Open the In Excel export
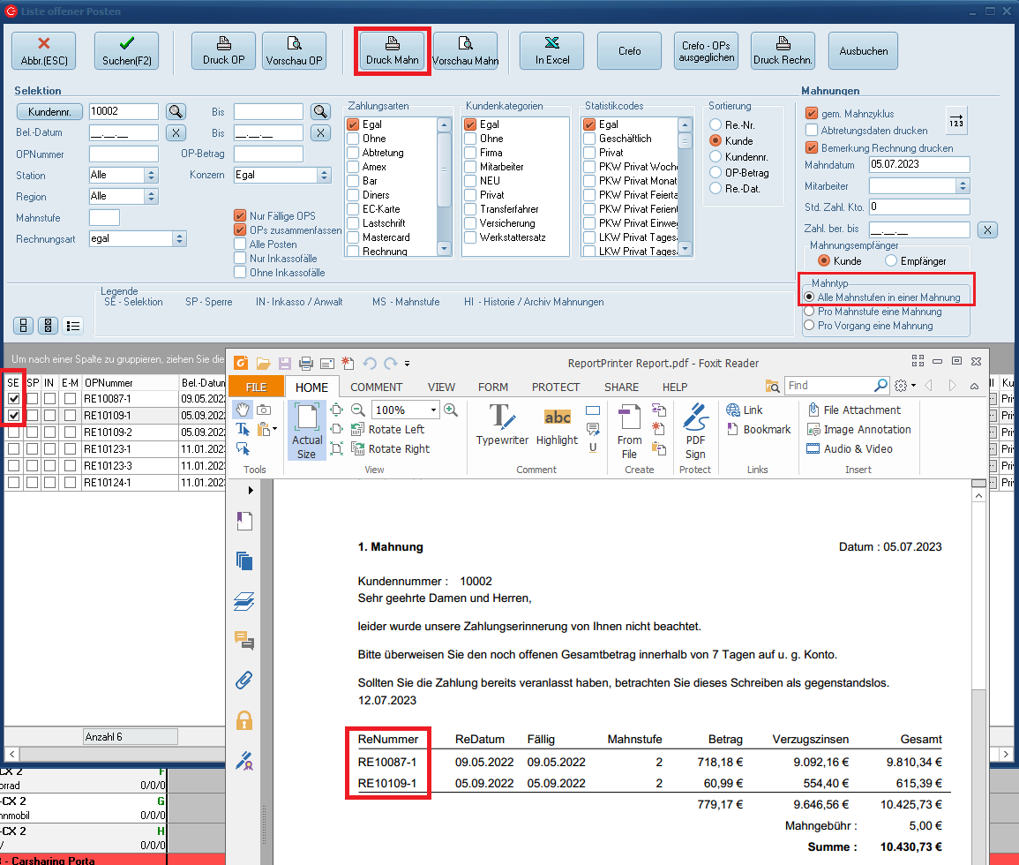Viewport: 1019px width, 865px height. (551, 51)
